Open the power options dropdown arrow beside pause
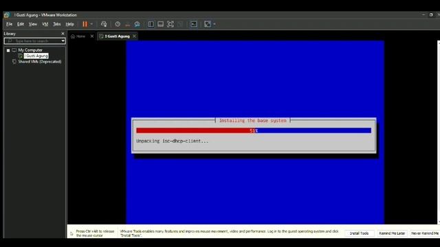Image resolution: width=440 pixels, height=247 pixels. click(x=91, y=24)
